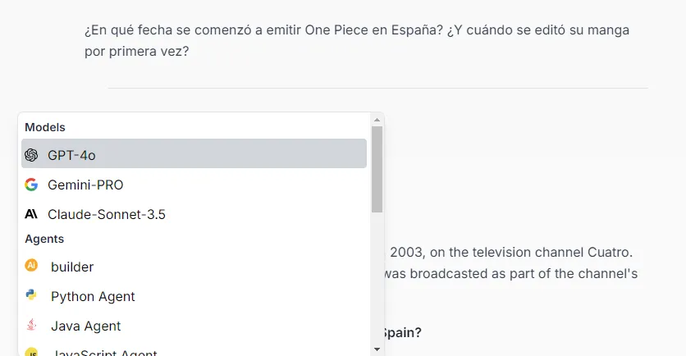Select the GPT-4o model option
The height and width of the screenshot is (356, 686).
(x=194, y=153)
